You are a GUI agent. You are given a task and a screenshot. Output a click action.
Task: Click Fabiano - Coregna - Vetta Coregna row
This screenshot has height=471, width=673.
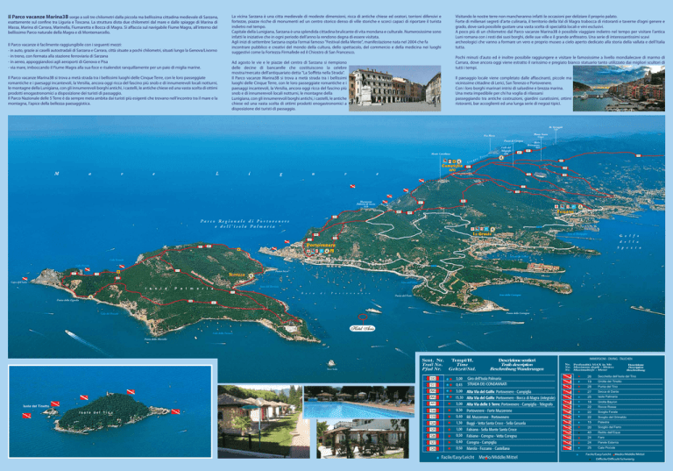492,436
